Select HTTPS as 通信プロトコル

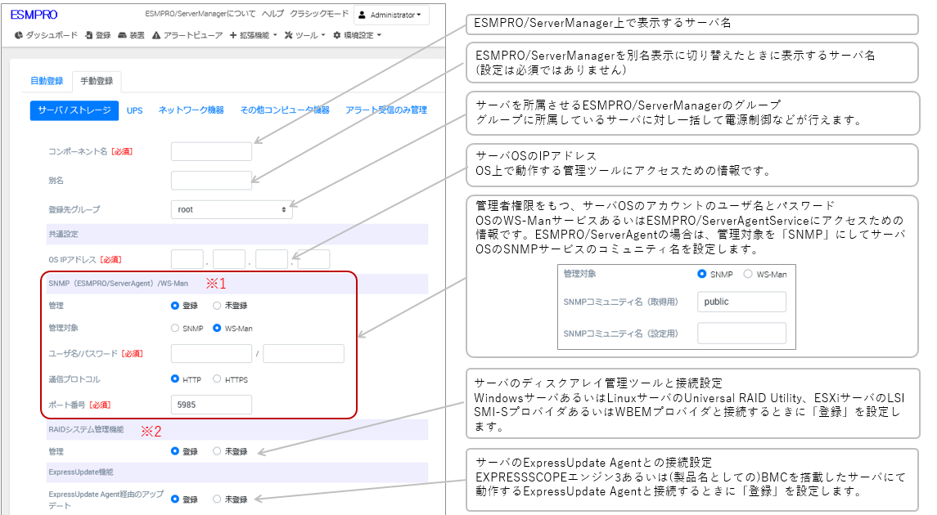pyautogui.click(x=217, y=379)
